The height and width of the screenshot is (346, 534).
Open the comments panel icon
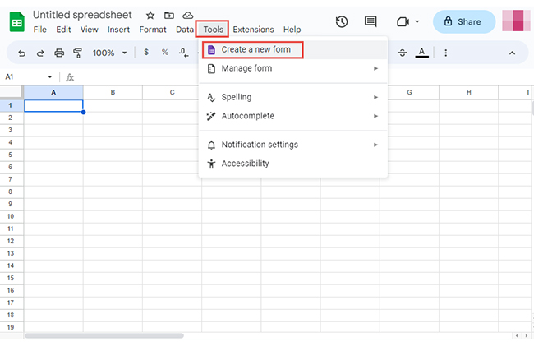(x=371, y=22)
